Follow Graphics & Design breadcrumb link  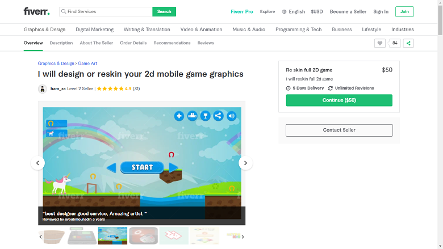pos(56,63)
